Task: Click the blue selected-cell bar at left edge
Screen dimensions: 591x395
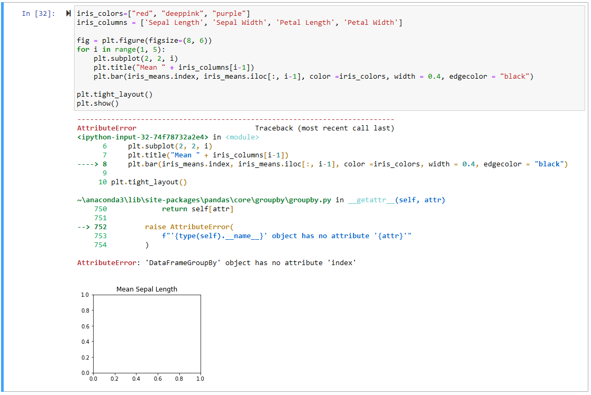Action: [2, 198]
